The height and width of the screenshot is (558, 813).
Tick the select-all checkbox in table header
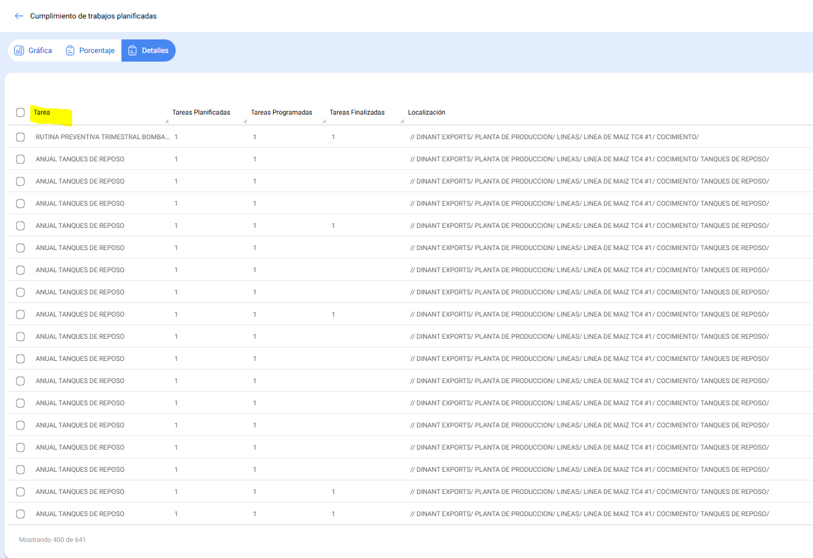coord(20,112)
